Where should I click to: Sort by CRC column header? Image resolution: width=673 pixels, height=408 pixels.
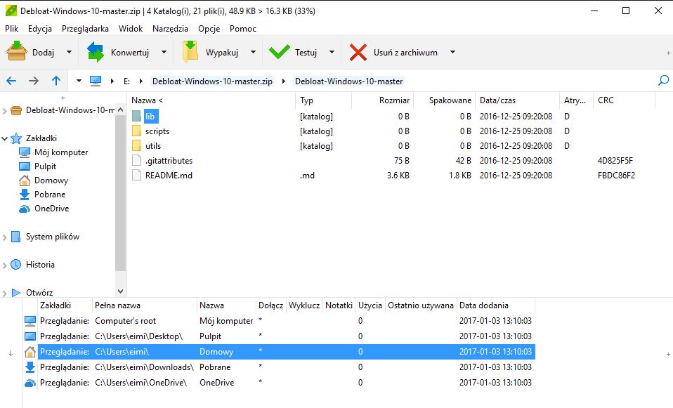624,100
